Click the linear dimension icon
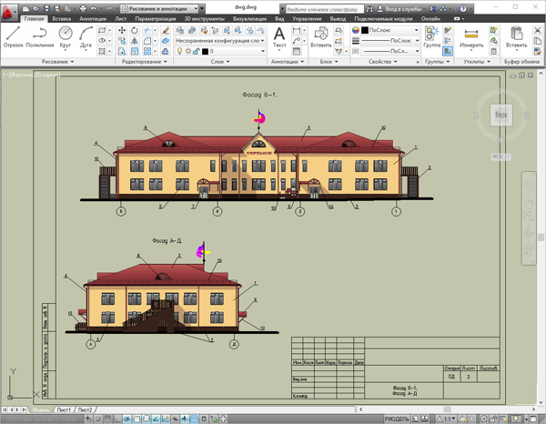The width and height of the screenshot is (546, 424). 297,30
